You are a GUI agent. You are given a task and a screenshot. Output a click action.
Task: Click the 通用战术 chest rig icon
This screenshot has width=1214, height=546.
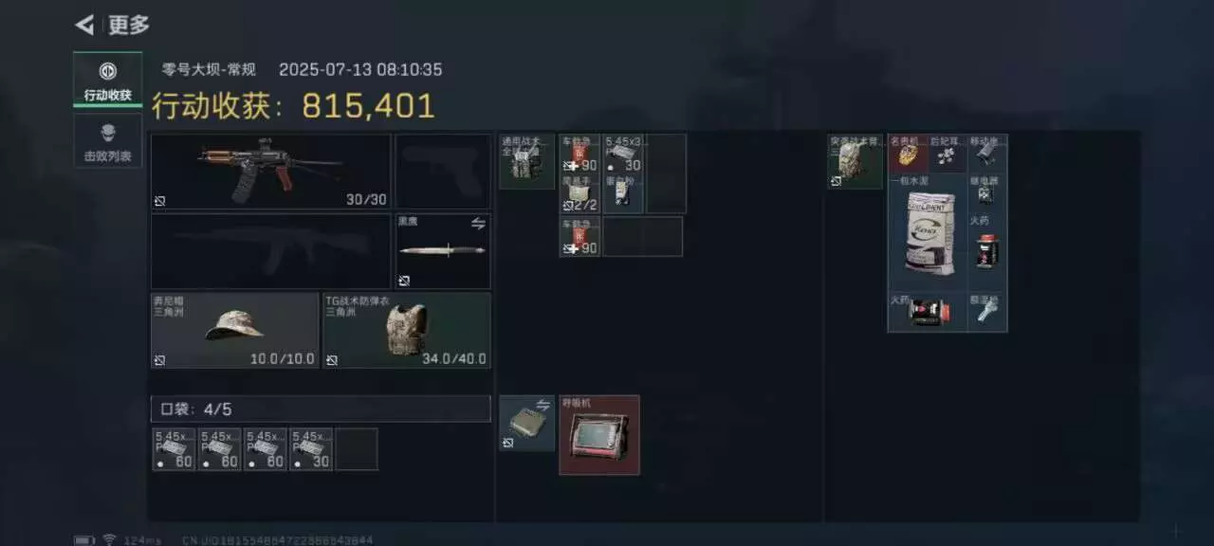point(527,161)
